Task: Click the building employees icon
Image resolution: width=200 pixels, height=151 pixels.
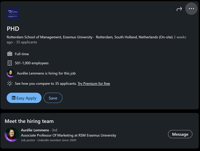Action: [x=10, y=63]
